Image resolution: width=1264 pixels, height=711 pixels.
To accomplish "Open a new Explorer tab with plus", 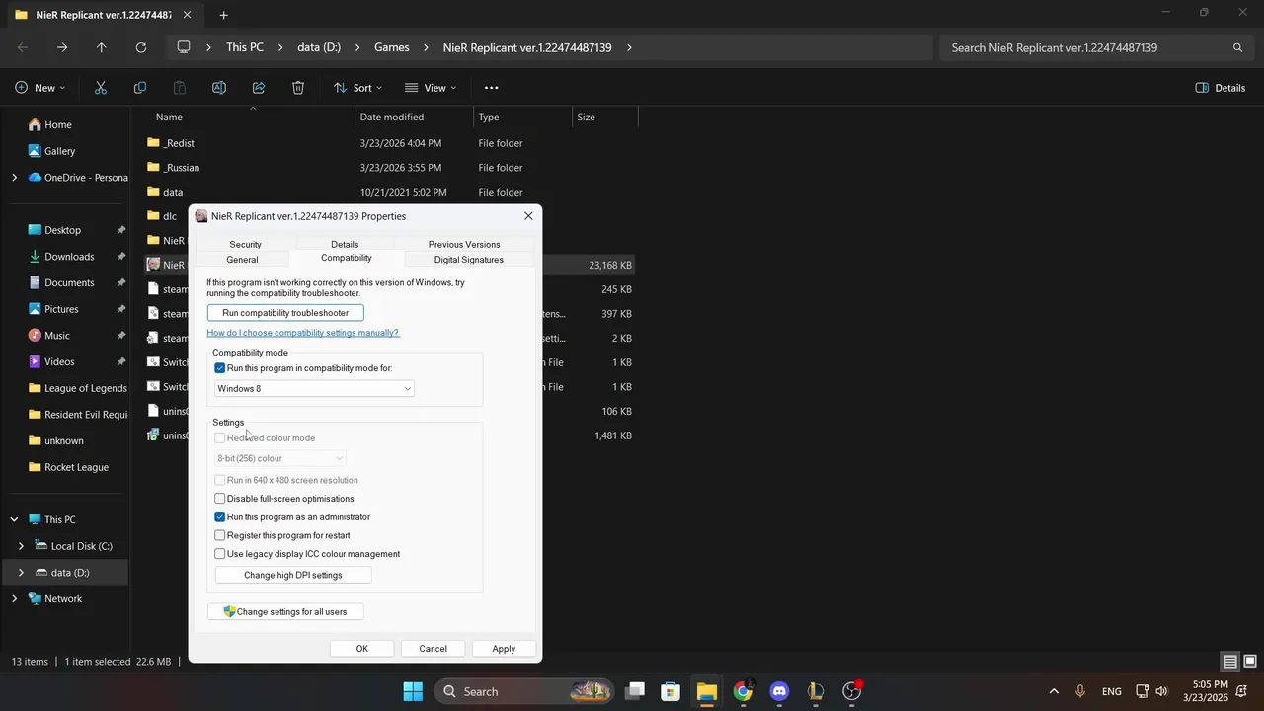I will point(223,15).
